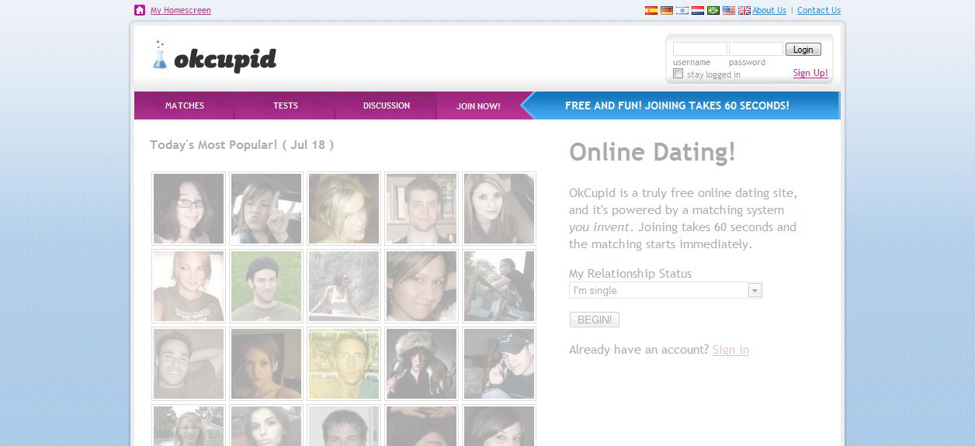Click the BEGIN! button
The width and height of the screenshot is (975, 446).
[x=595, y=320]
